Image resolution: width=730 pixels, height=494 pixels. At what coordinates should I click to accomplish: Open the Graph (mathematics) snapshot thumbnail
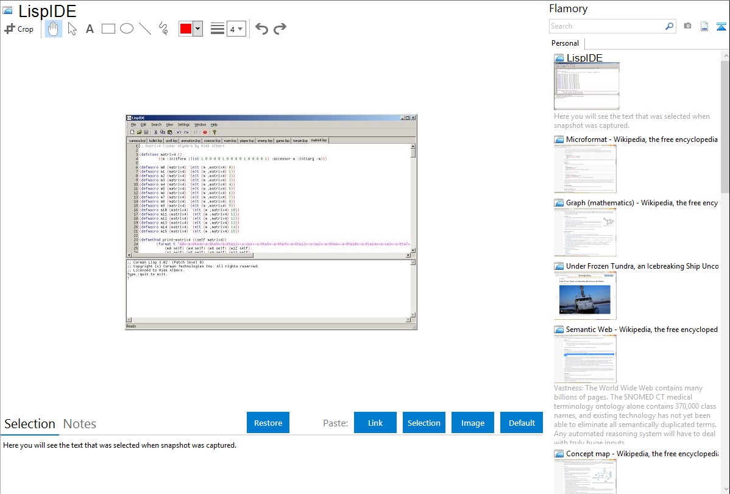pyautogui.click(x=585, y=231)
